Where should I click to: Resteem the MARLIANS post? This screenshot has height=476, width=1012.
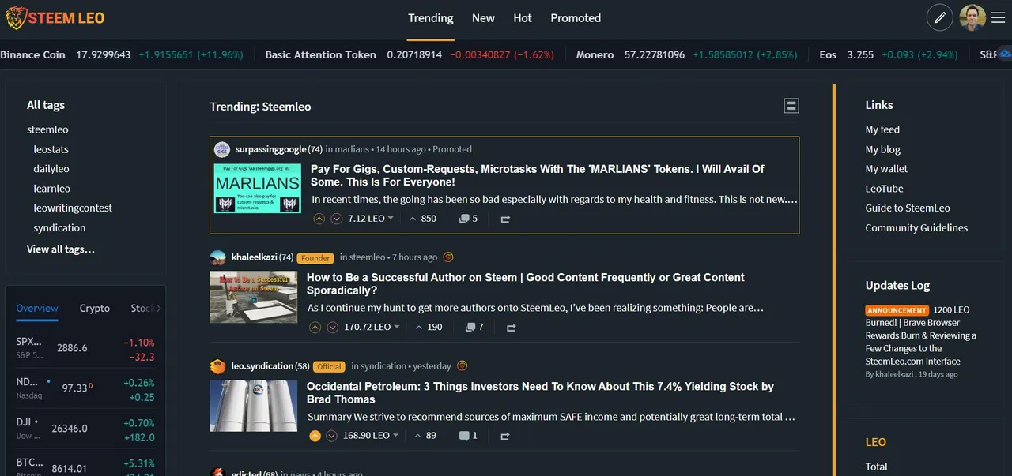[x=505, y=219]
